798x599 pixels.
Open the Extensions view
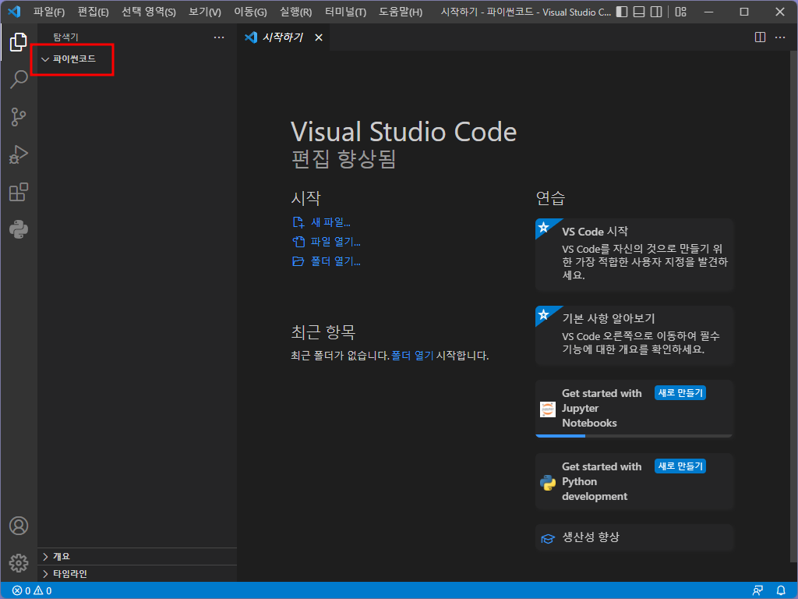tap(19, 192)
